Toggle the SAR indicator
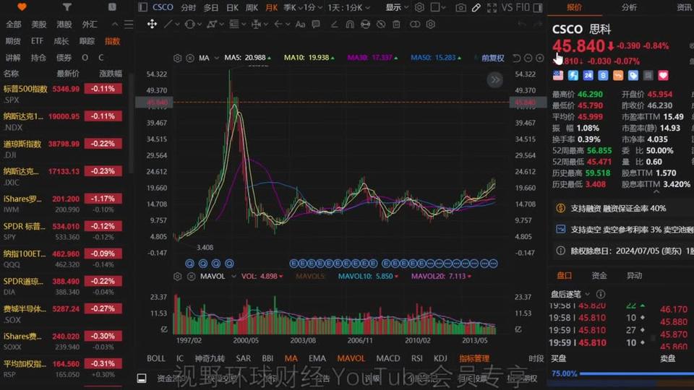Image resolution: width=694 pixels, height=390 pixels. tap(244, 358)
